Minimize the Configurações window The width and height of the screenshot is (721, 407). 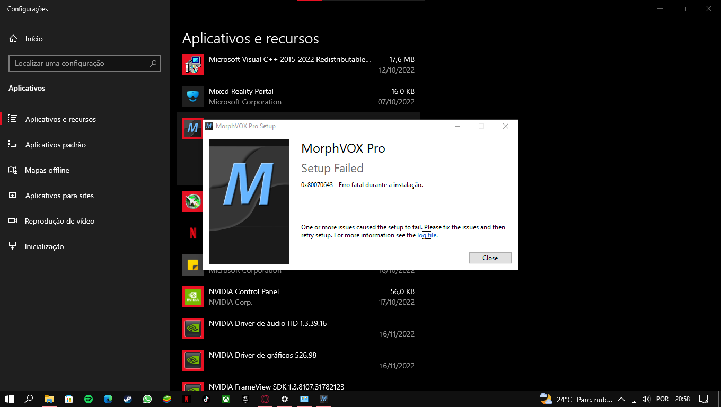pos(660,8)
